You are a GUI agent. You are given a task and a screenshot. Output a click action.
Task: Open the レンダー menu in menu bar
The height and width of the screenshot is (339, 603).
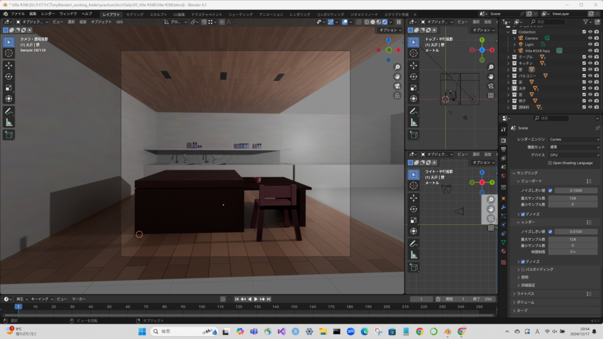pyautogui.click(x=48, y=14)
